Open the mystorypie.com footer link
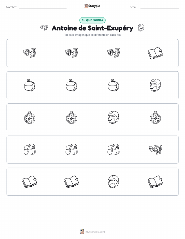Viewport: 185px width, 239px height. [x=95, y=232]
